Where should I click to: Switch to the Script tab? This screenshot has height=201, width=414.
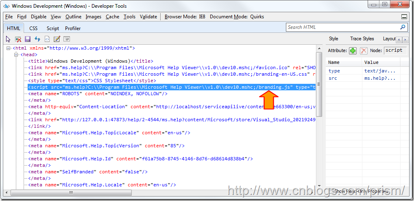(x=53, y=28)
